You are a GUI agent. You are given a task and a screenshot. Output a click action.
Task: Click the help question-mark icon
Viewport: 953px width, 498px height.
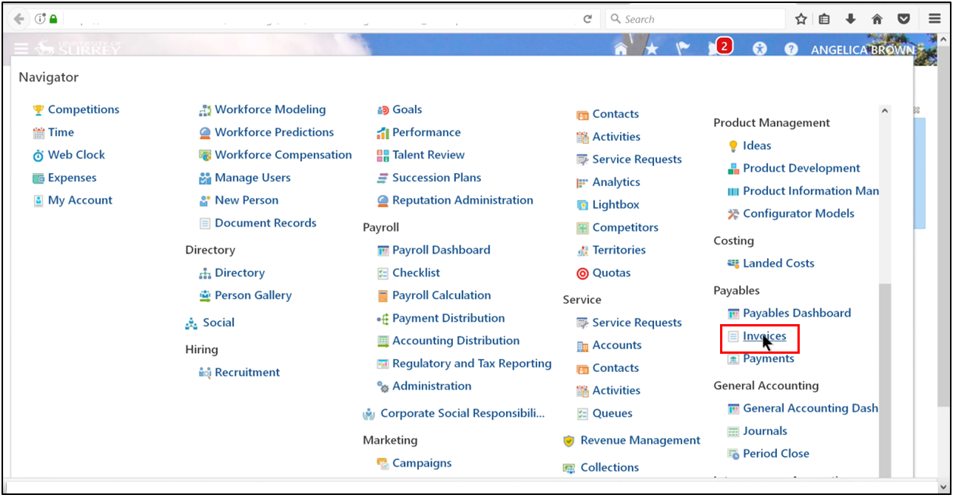tap(791, 49)
